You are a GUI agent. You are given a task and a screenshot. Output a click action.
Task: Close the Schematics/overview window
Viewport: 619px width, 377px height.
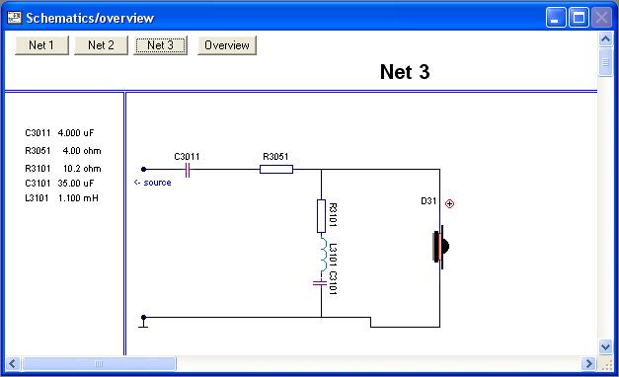601,18
